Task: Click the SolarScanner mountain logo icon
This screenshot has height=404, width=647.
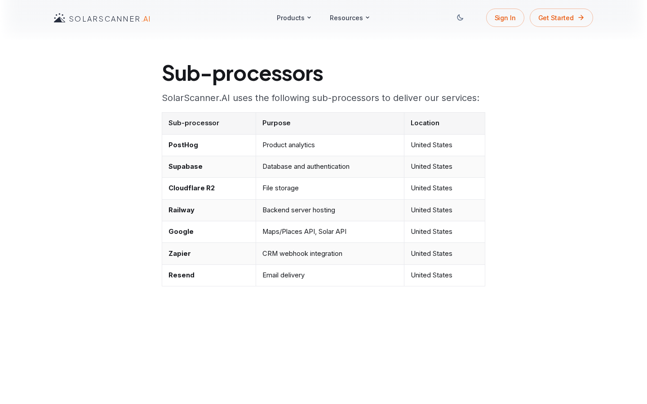Action: tap(59, 18)
